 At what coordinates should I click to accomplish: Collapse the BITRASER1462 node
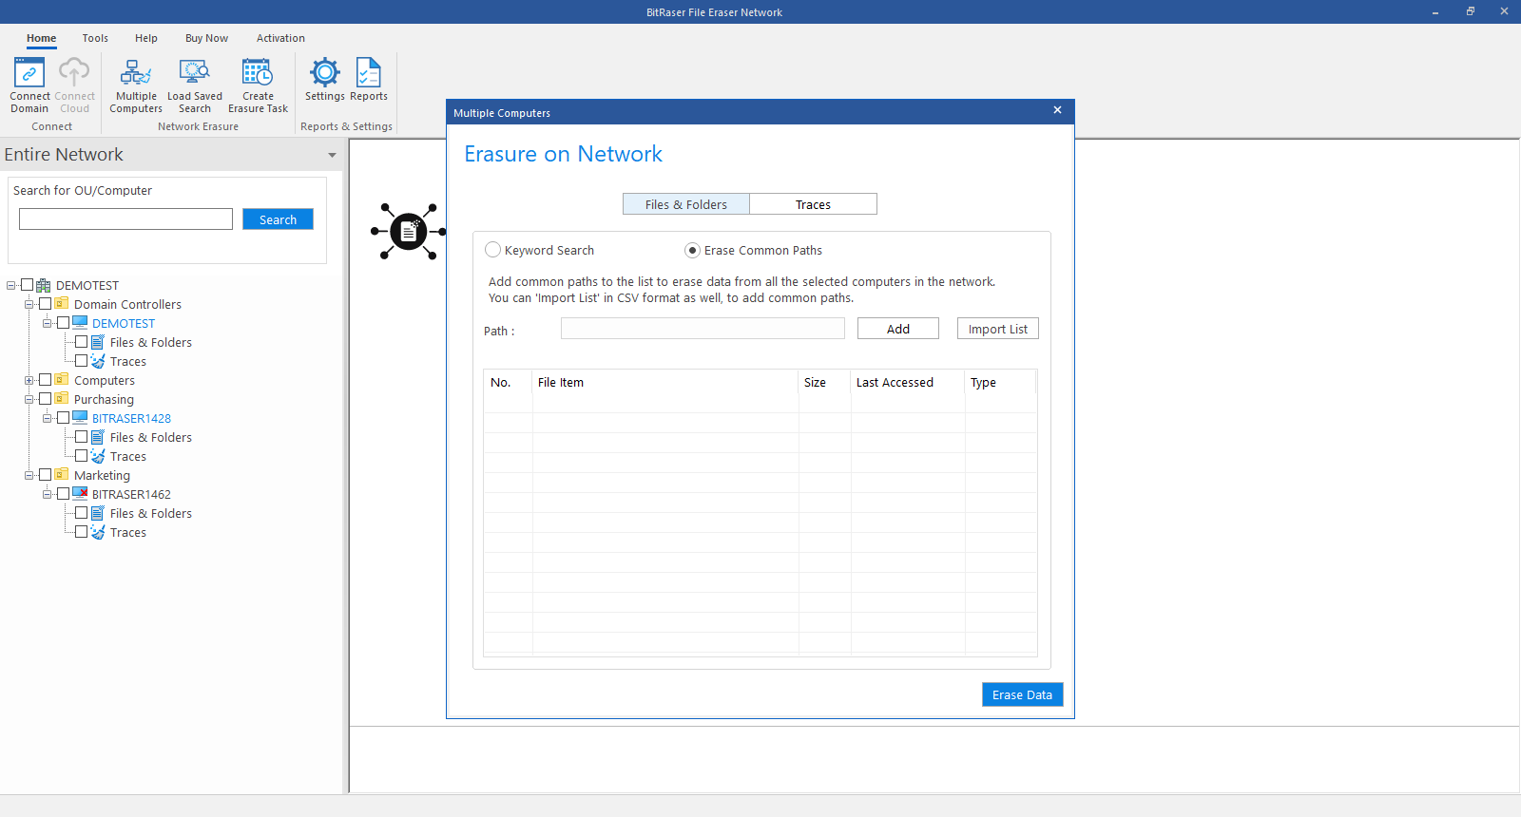point(47,494)
